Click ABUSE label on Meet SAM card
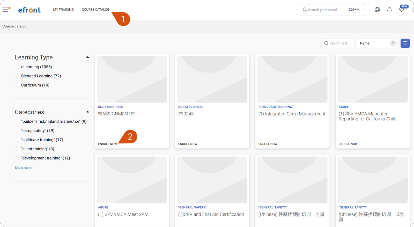The image size is (414, 227). [x=103, y=208]
